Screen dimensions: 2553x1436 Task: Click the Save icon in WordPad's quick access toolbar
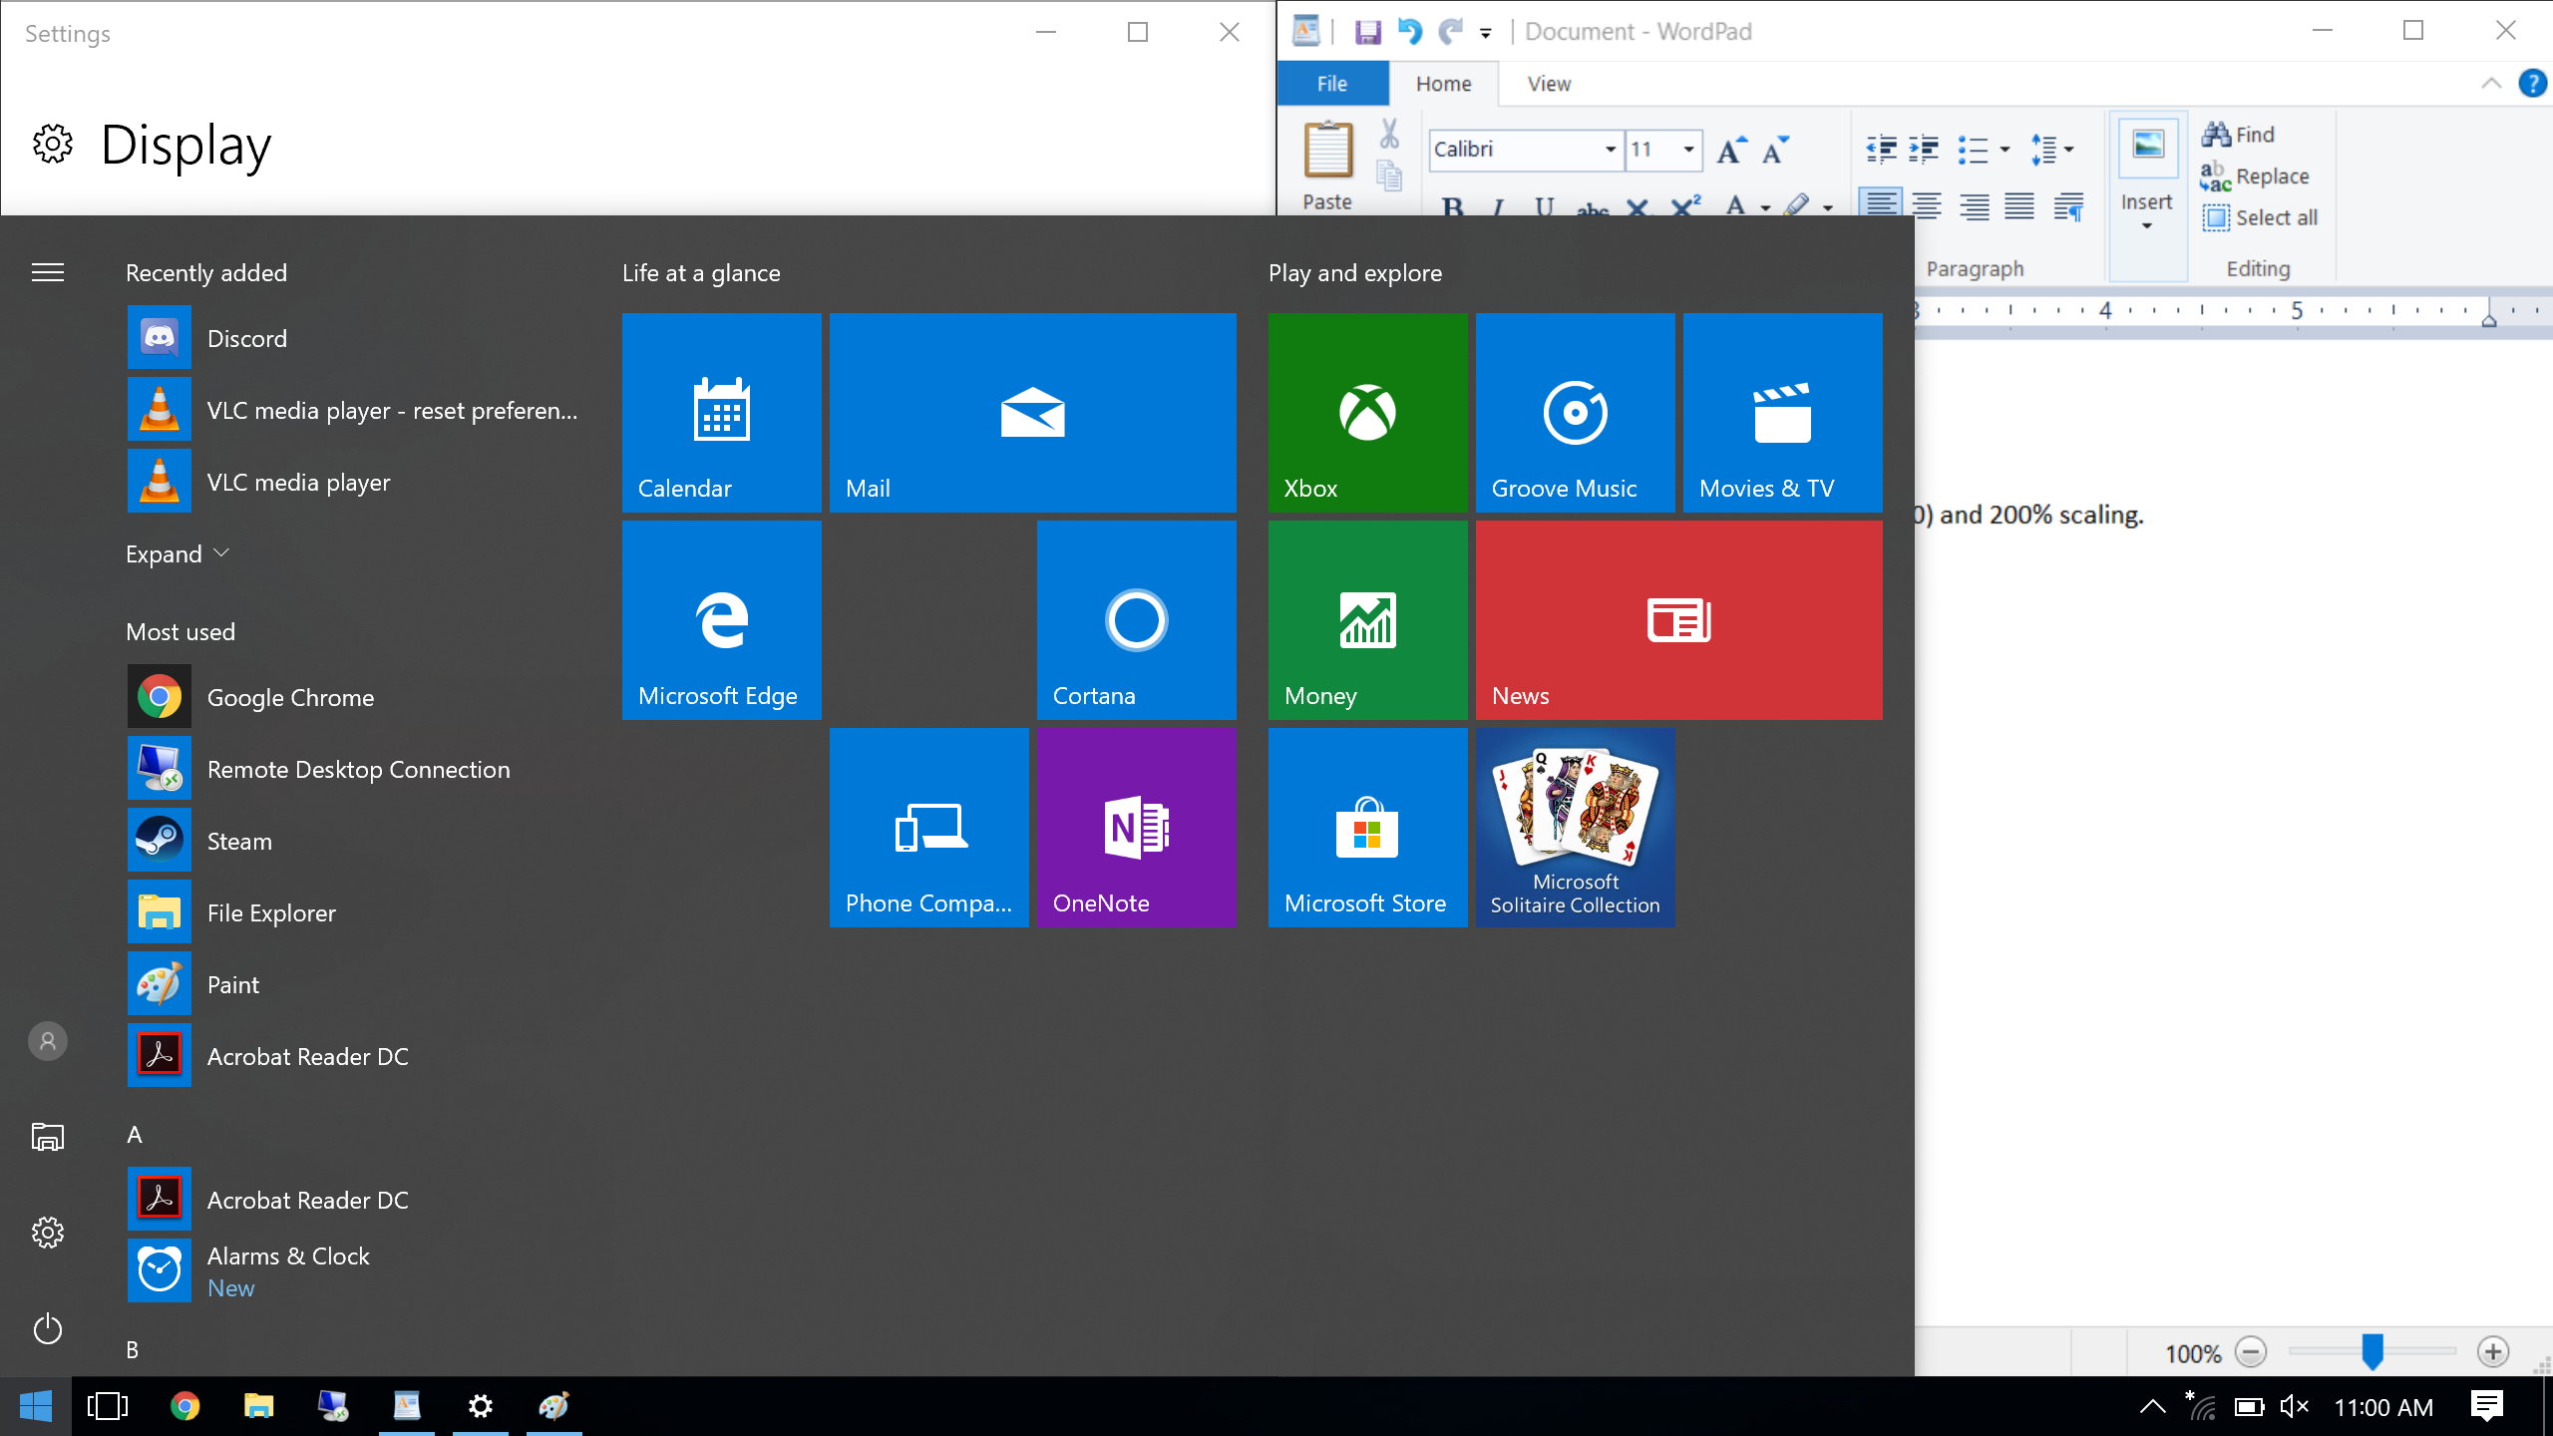pyautogui.click(x=1367, y=32)
